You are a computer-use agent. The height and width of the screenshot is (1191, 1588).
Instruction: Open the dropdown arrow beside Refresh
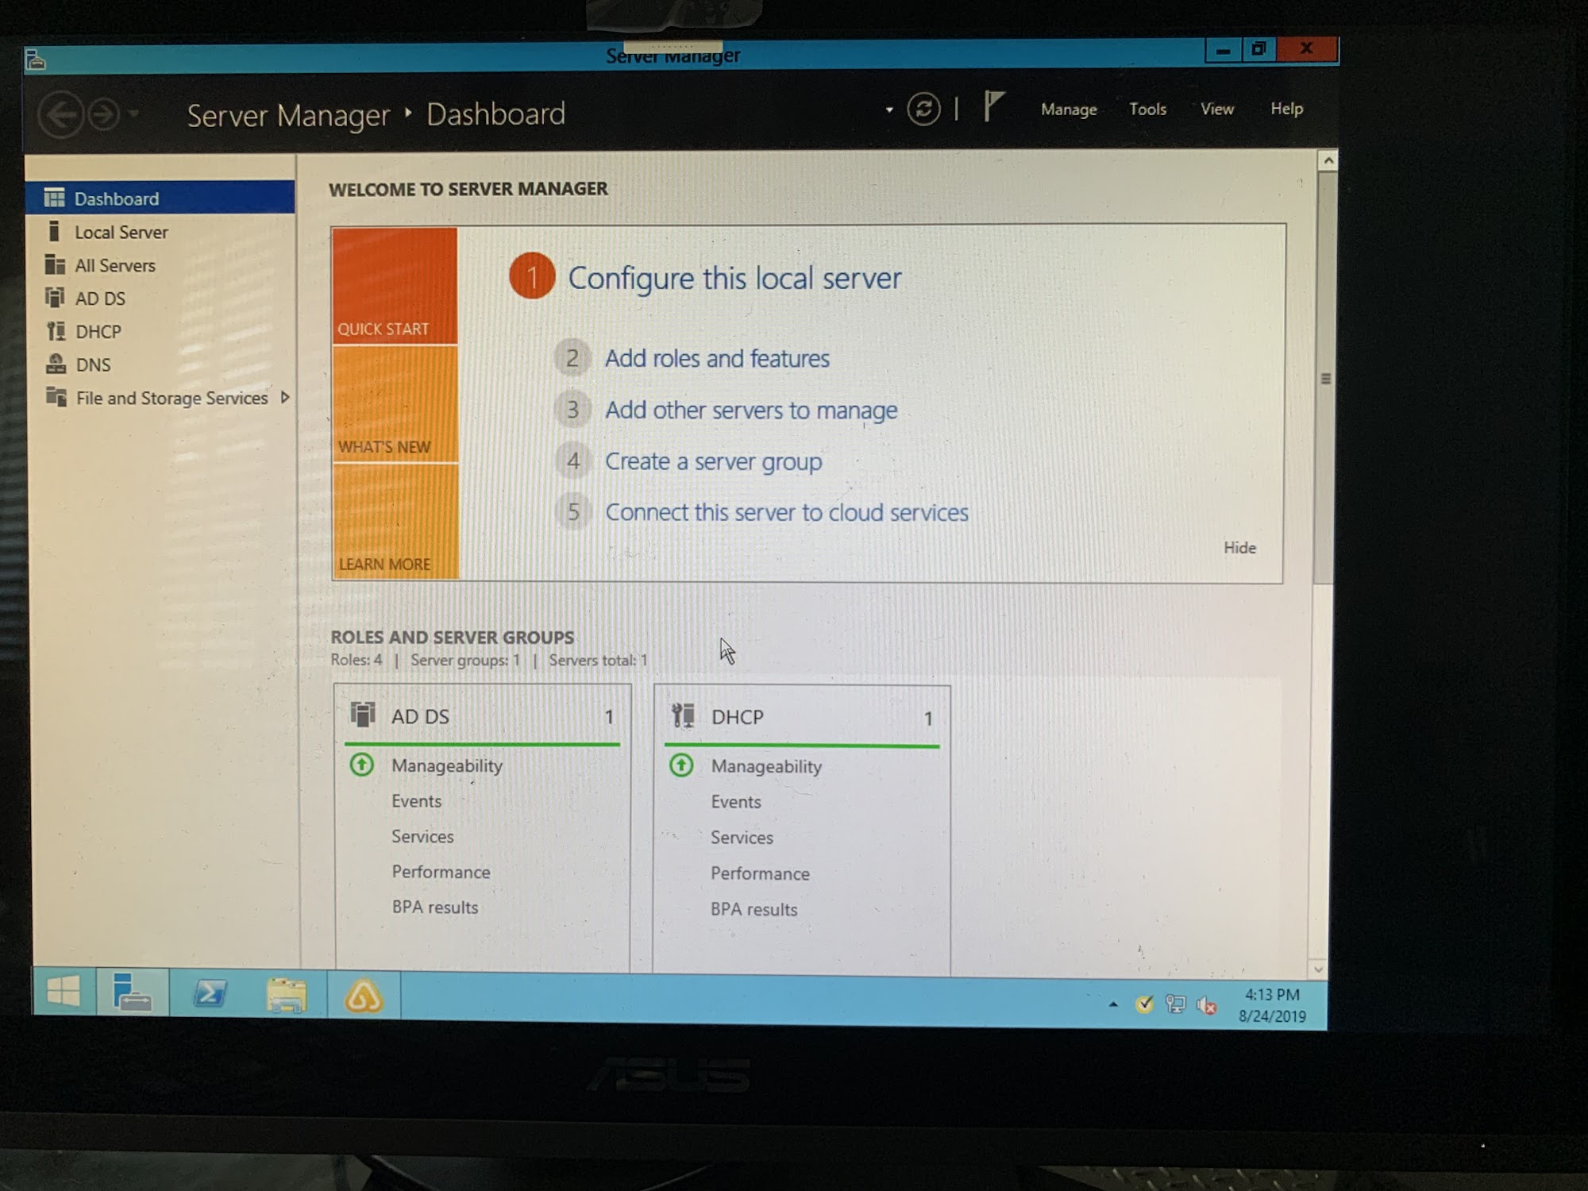pos(889,110)
